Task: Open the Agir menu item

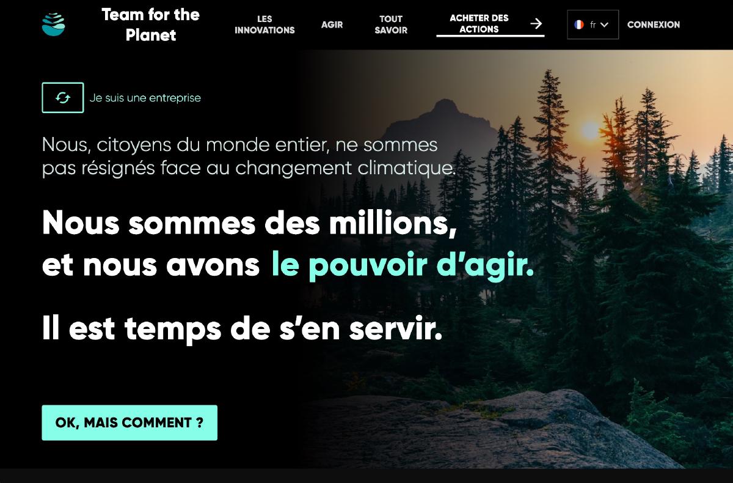Action: pyautogui.click(x=332, y=24)
